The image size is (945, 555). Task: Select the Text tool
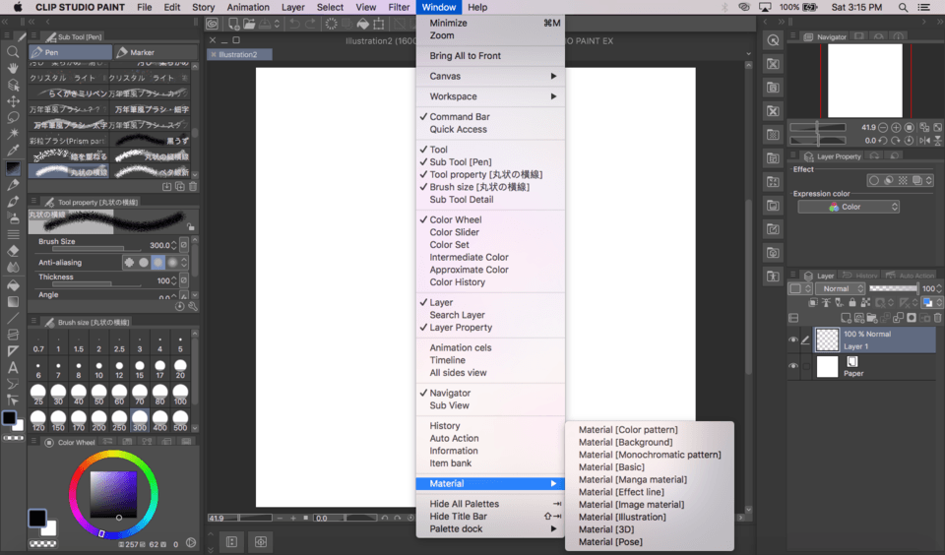[13, 367]
